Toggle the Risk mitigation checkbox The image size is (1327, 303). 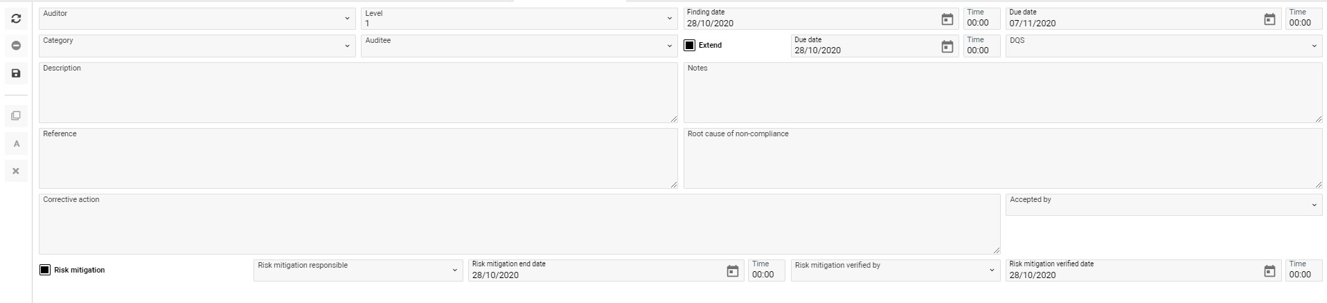pos(45,270)
